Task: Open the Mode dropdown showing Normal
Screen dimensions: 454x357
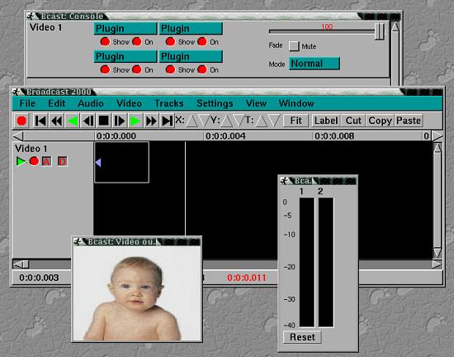Action: coord(314,64)
